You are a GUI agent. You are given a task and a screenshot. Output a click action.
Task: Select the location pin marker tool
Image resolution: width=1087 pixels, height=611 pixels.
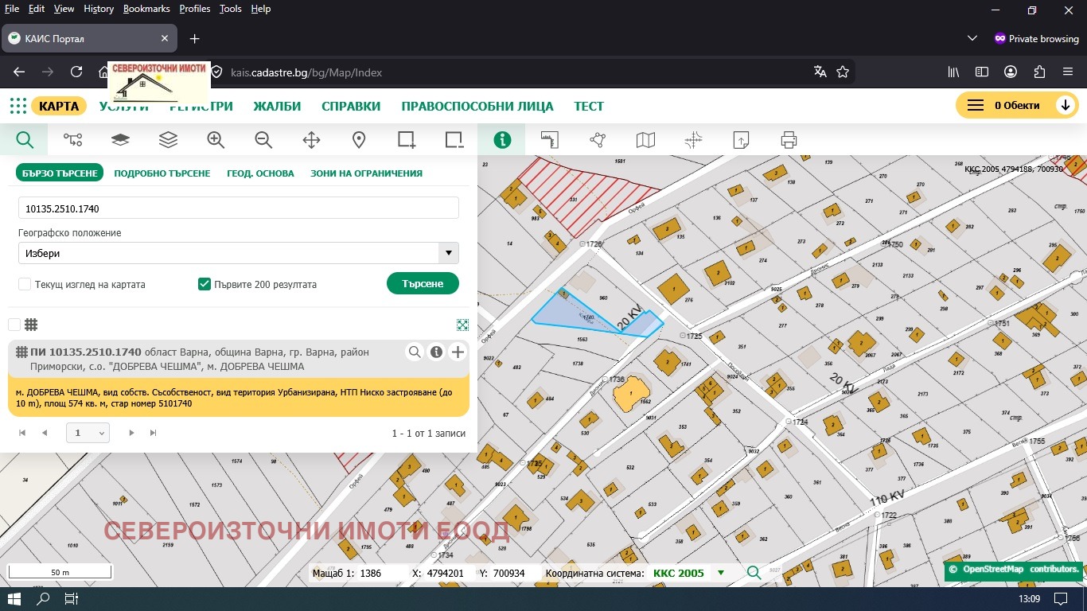tap(359, 140)
